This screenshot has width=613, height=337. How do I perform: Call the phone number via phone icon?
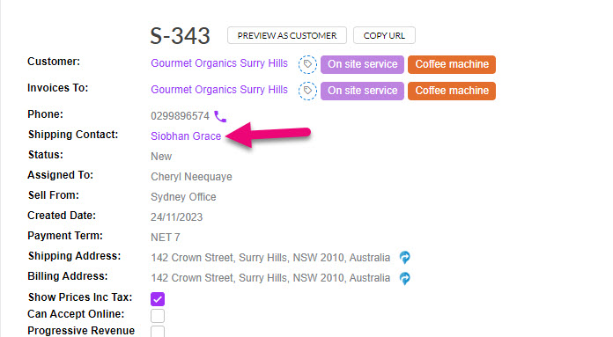coord(220,116)
